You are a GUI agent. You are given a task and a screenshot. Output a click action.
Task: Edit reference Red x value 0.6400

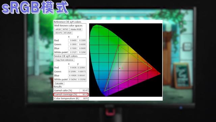click(x=73, y=40)
